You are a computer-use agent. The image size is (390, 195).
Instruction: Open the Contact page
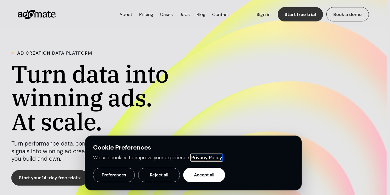(220, 15)
